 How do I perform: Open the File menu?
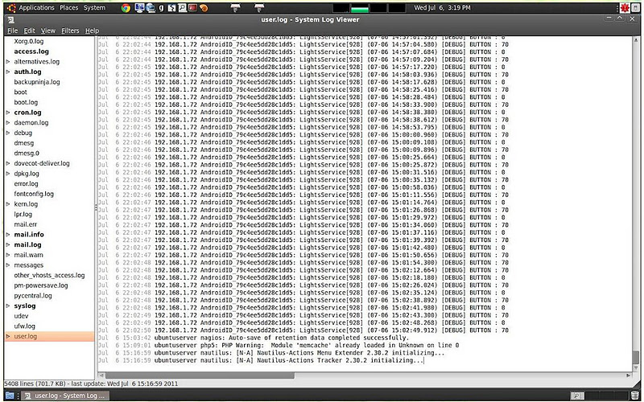pyautogui.click(x=12, y=31)
